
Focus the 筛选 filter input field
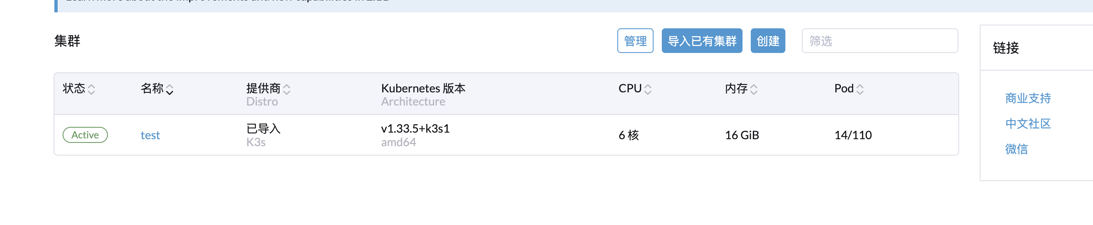pos(879,41)
